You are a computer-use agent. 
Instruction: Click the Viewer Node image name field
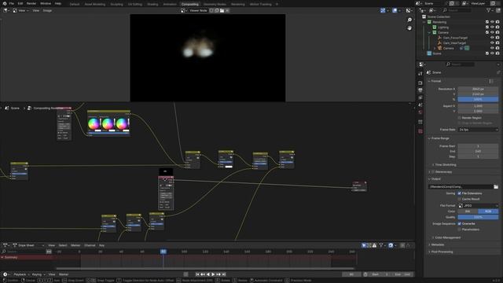pos(198,10)
